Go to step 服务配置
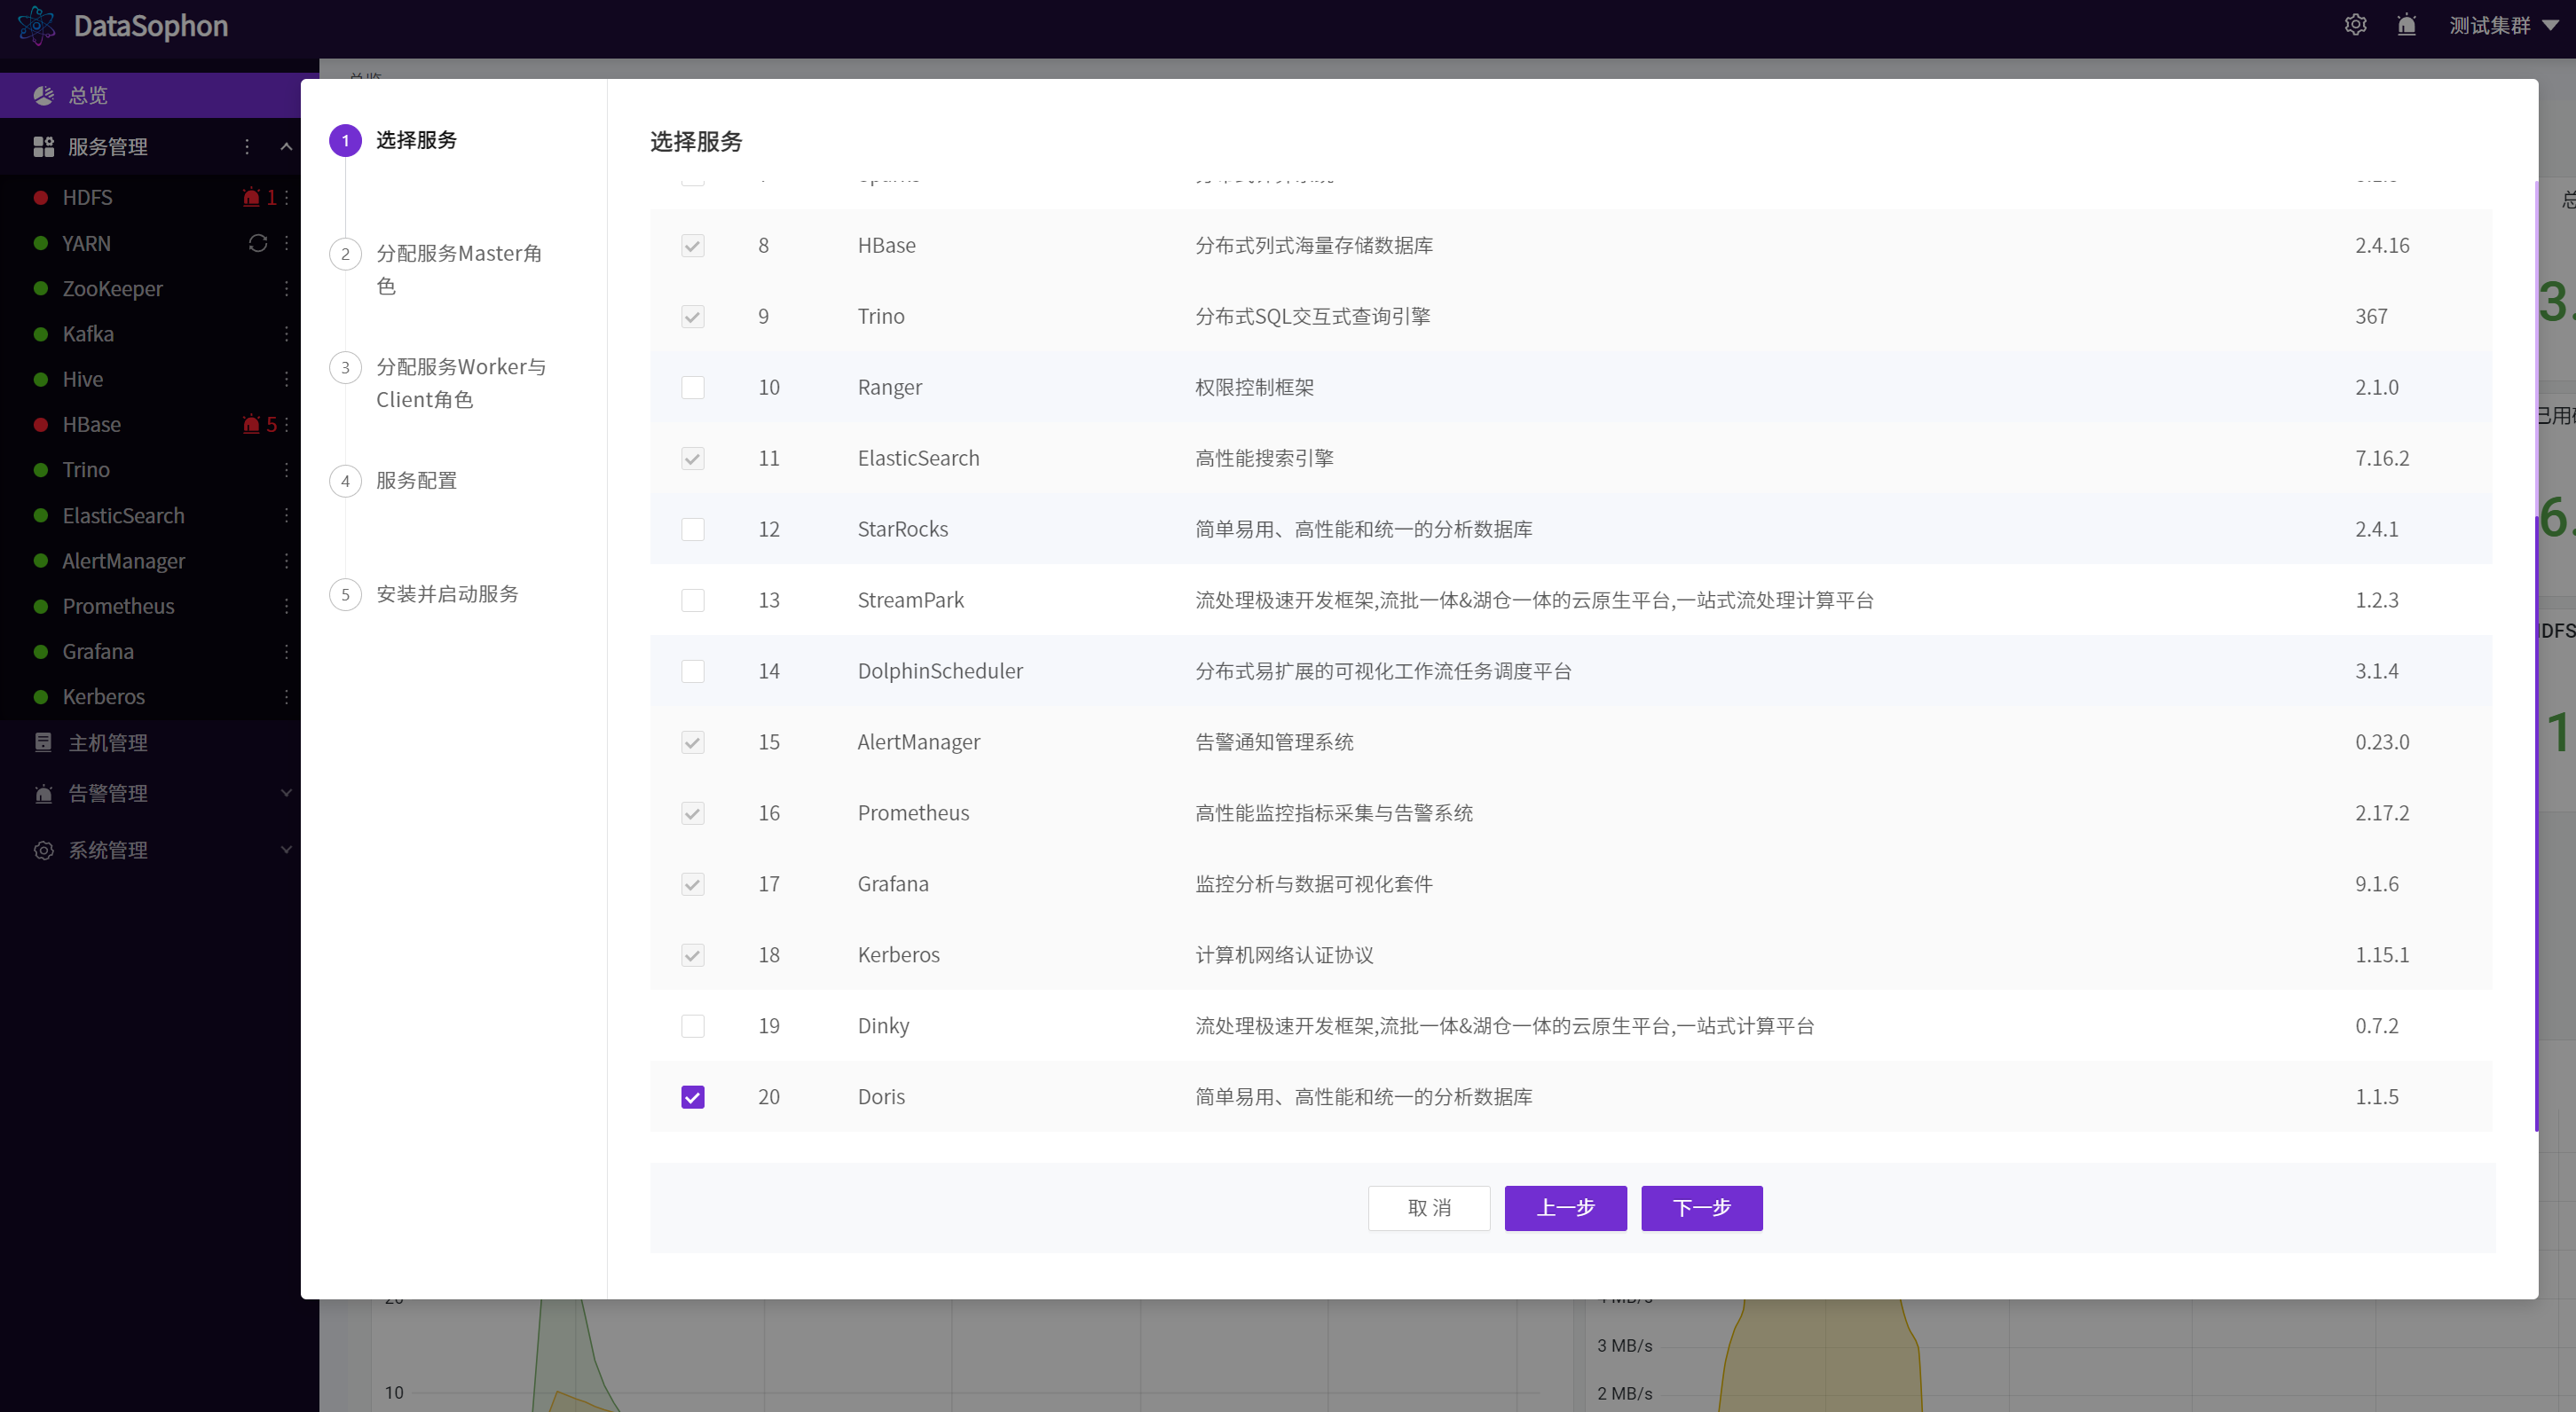The image size is (2576, 1412). point(416,481)
